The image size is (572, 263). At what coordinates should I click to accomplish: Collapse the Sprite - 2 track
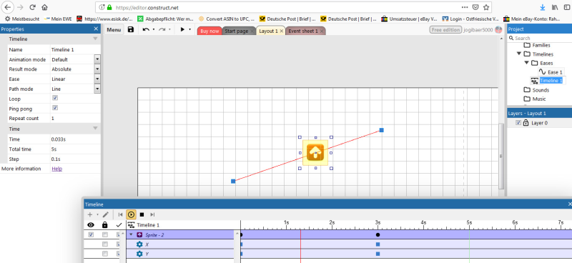[x=131, y=235]
